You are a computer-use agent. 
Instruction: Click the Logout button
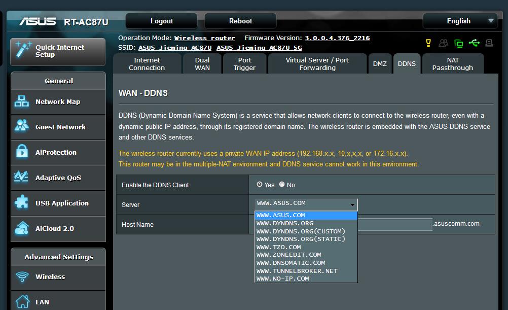[x=162, y=21]
